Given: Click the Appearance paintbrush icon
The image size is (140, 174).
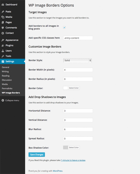Looking at the screenshot, I should tap(3, 40).
